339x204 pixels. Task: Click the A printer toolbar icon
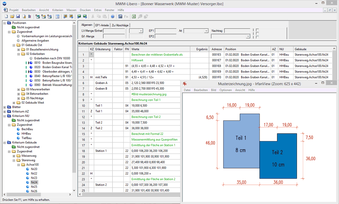tap(49, 16)
